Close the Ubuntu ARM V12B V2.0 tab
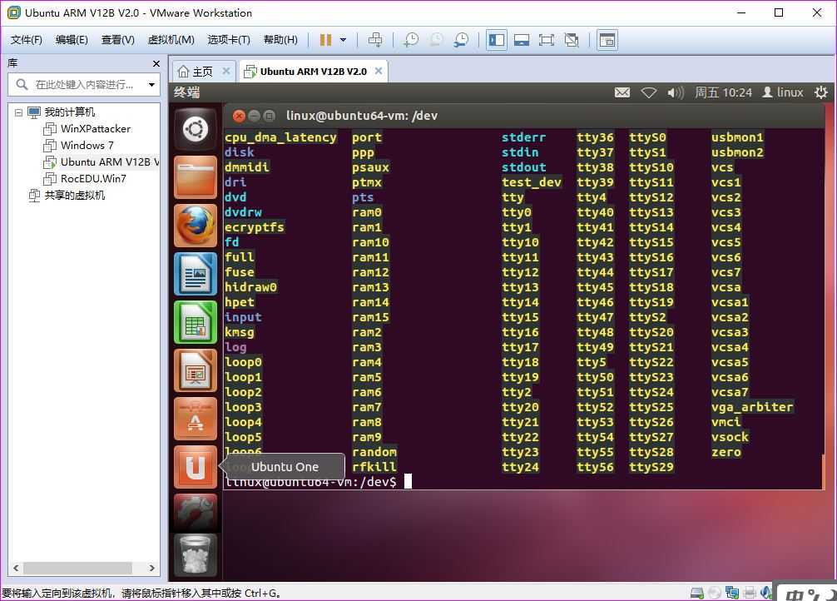 click(379, 71)
